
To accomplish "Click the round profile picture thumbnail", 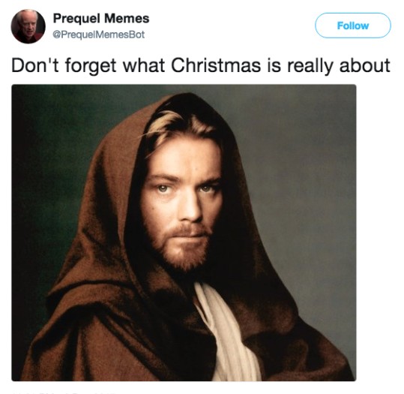I will [x=28, y=26].
